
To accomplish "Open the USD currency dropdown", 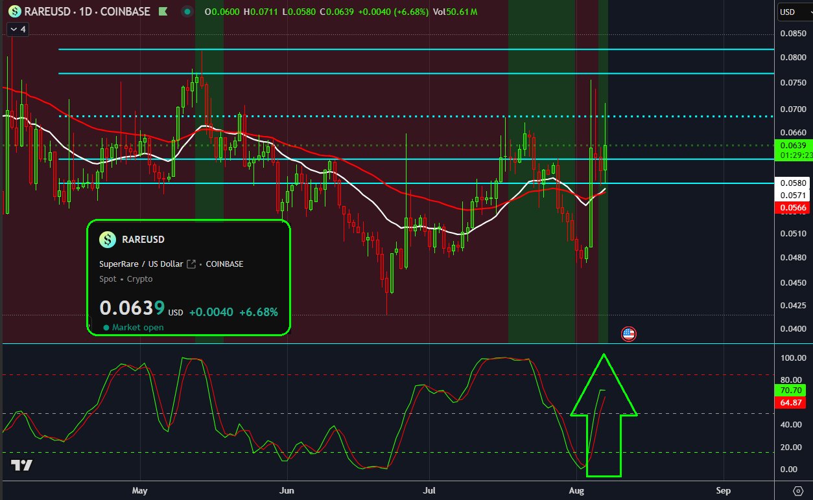I will pyautogui.click(x=794, y=12).
